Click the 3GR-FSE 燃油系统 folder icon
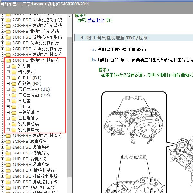Screen dimensions: 193x193 [x=8, y=153]
